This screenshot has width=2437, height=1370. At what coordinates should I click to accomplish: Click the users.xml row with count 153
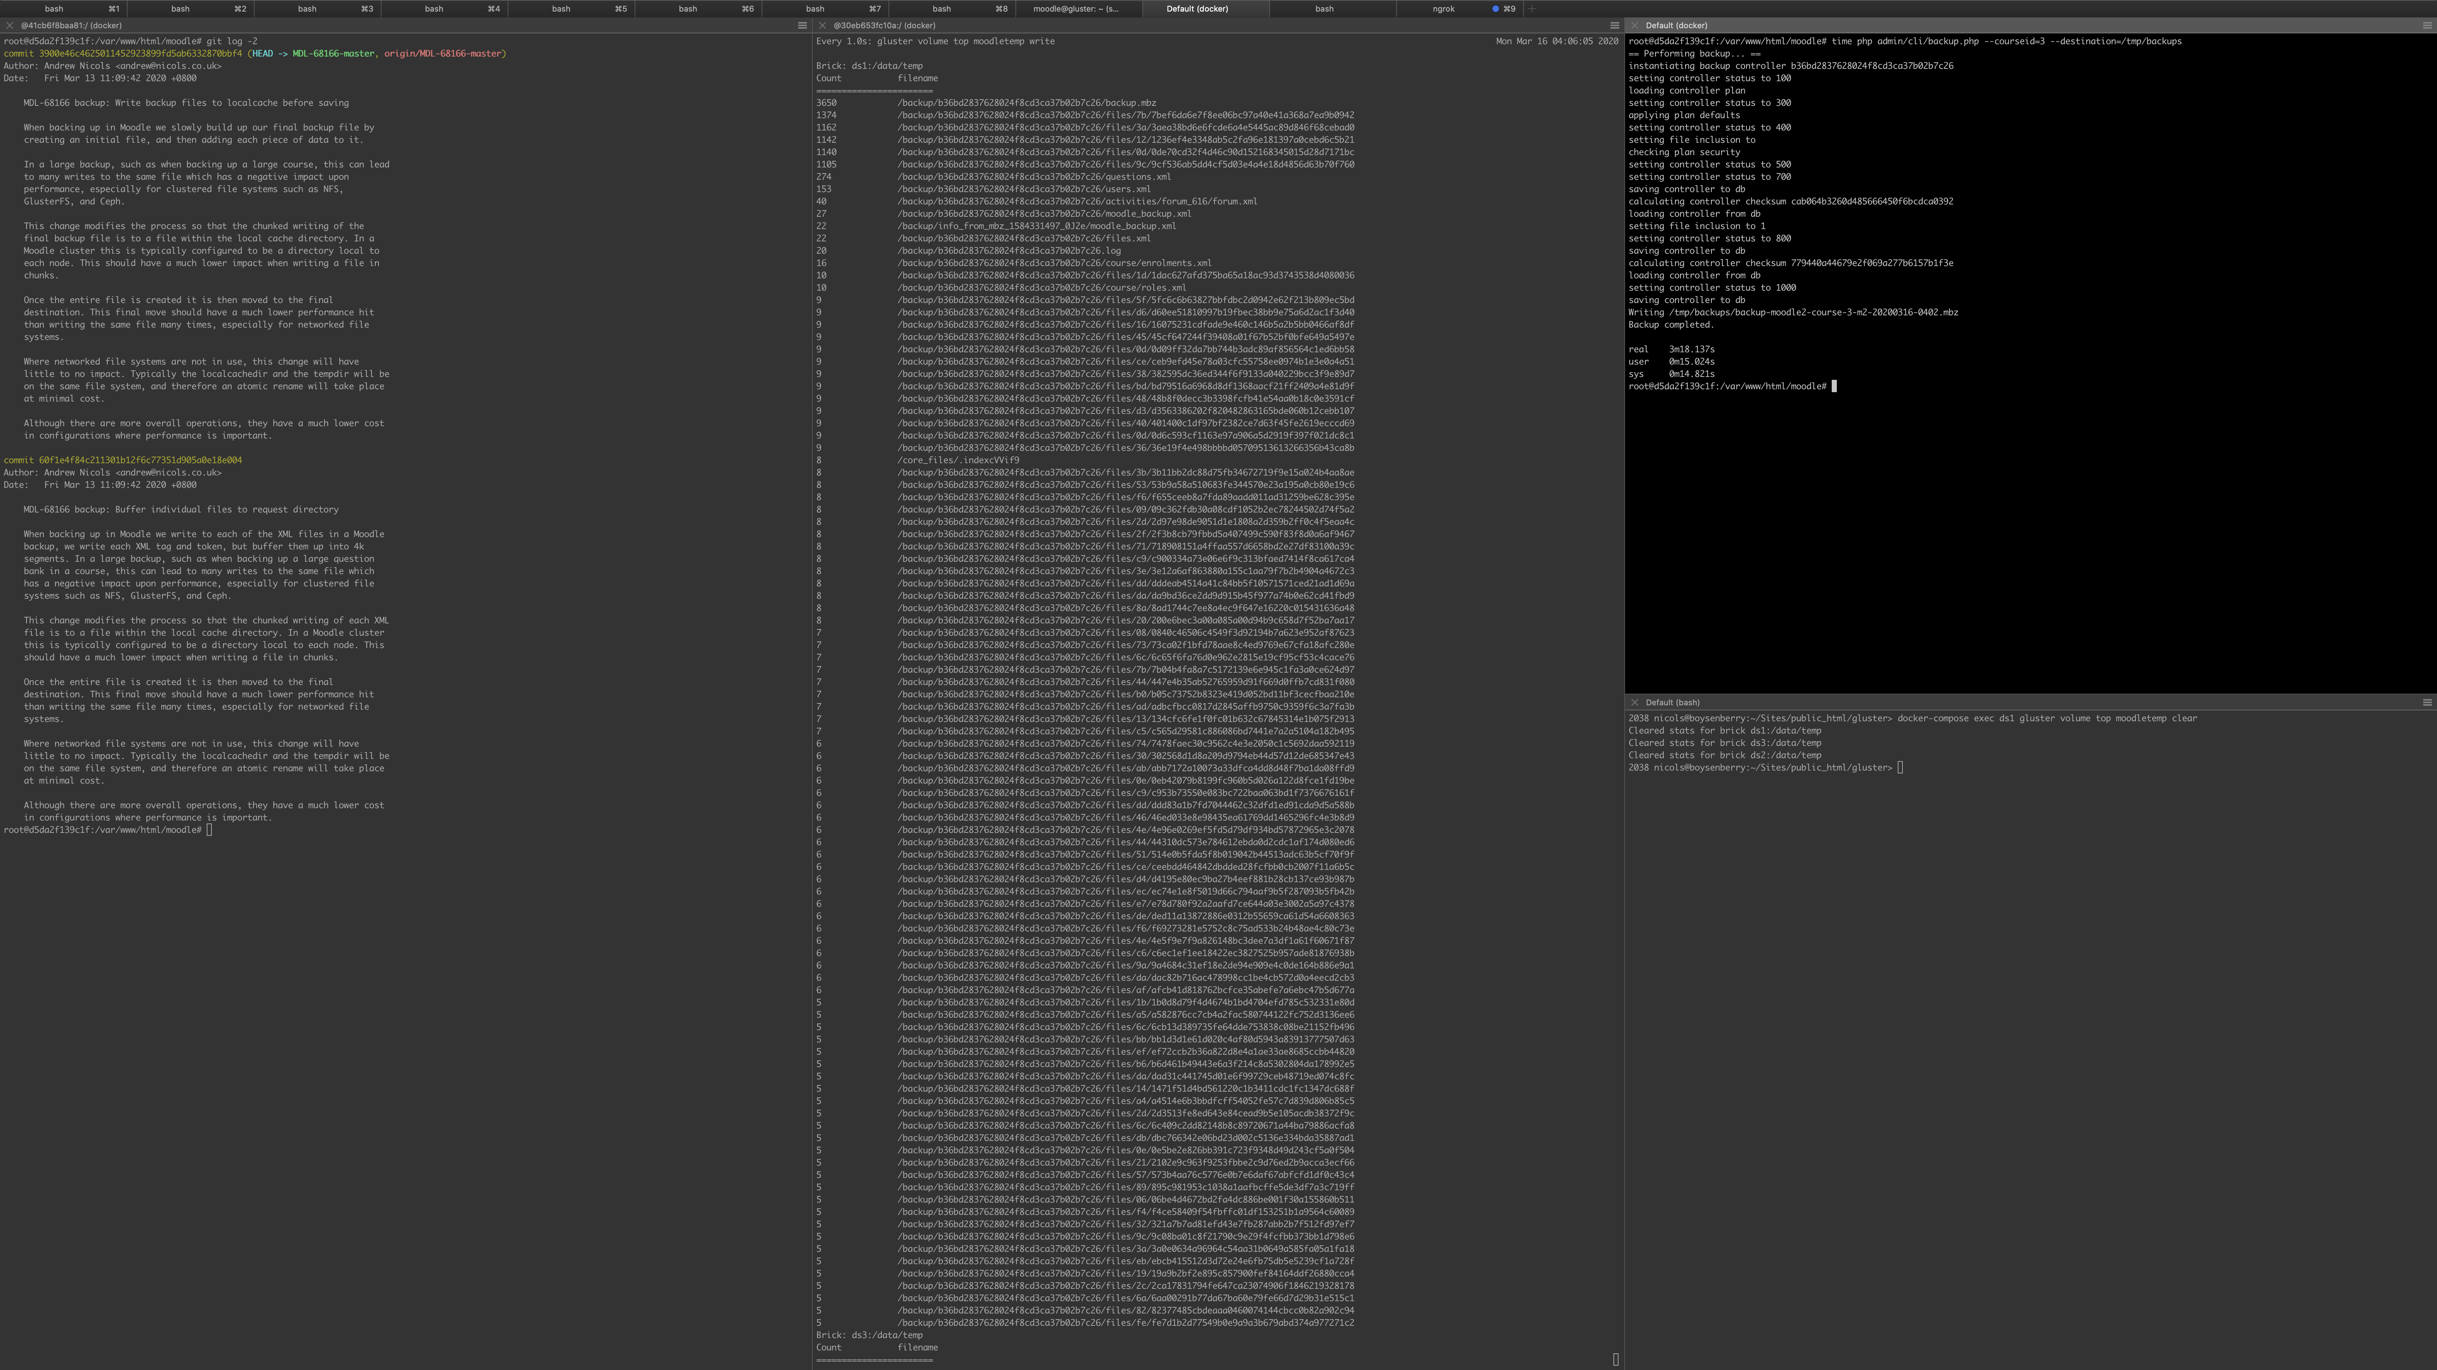984,189
